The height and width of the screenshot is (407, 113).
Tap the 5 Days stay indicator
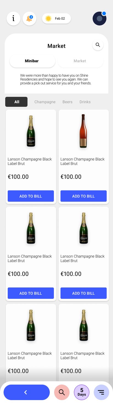click(x=82, y=392)
